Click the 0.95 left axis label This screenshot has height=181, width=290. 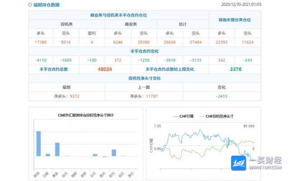click(157, 148)
